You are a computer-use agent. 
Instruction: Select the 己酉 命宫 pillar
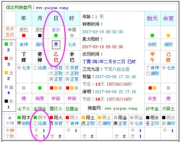168,57
